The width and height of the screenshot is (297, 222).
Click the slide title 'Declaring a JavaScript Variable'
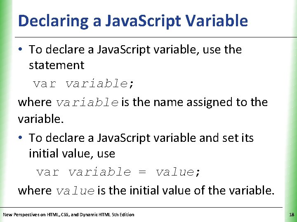[x=133, y=21]
